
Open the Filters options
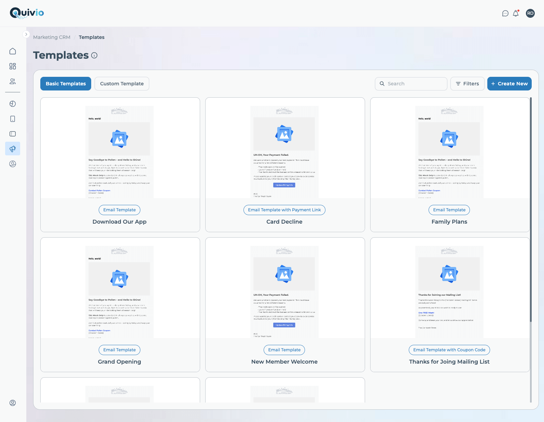[x=467, y=84]
